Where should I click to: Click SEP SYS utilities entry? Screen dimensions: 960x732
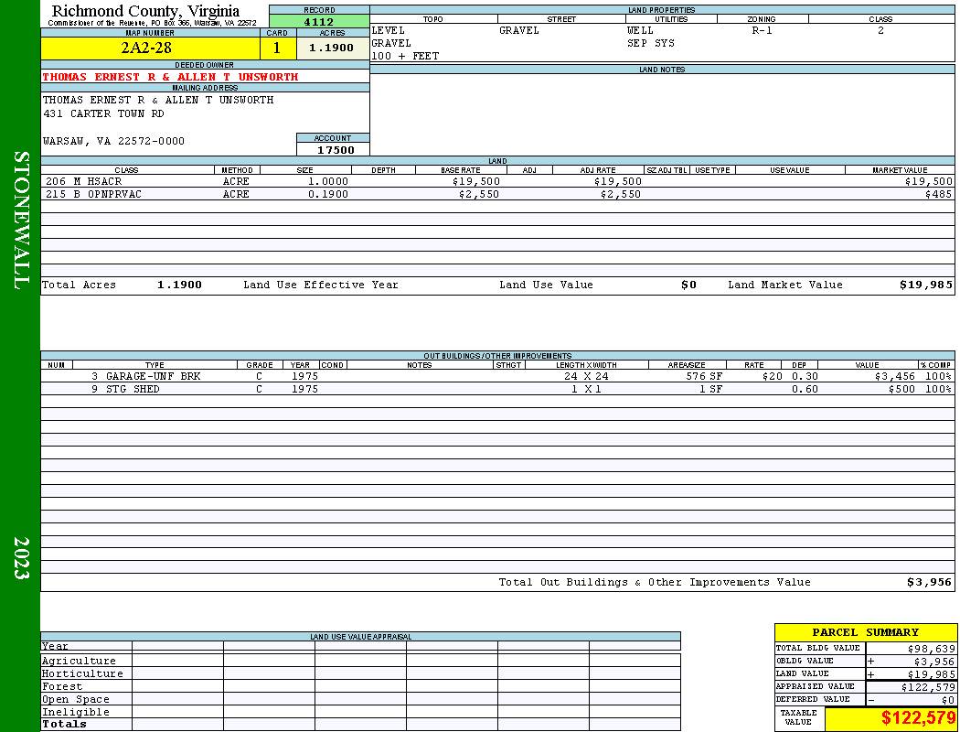(651, 44)
